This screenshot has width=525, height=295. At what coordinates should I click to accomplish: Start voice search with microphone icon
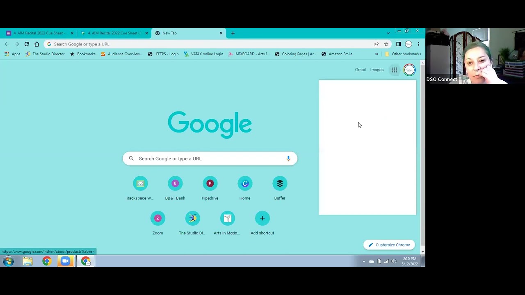pyautogui.click(x=288, y=159)
